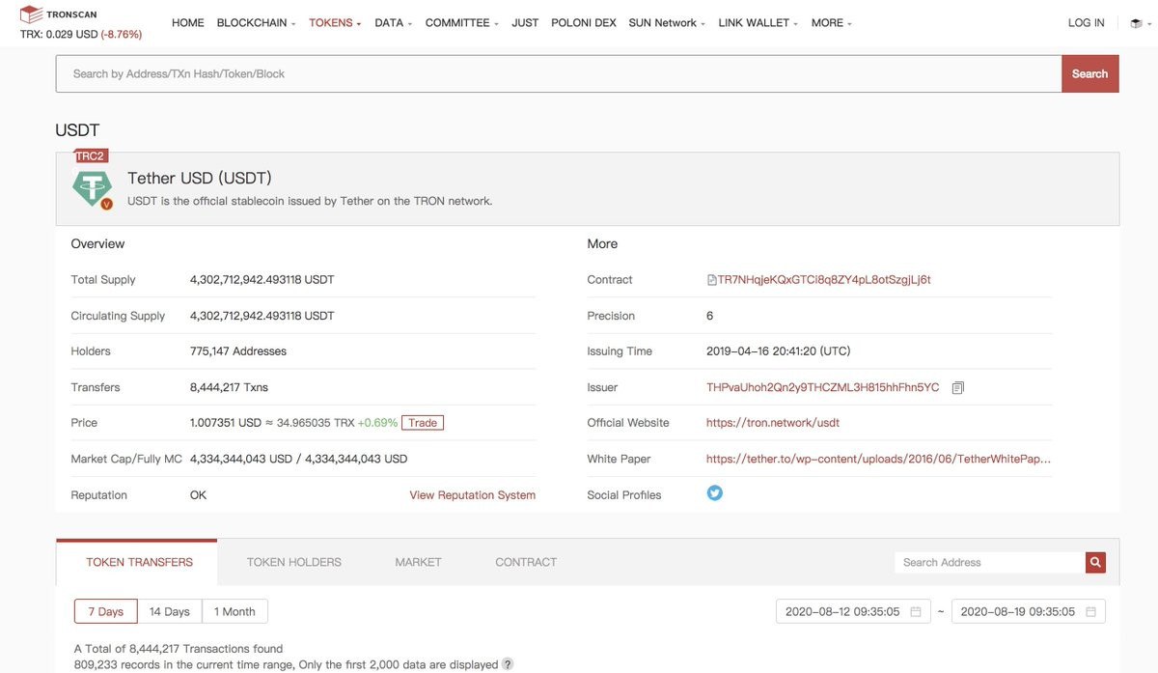Viewport: 1158px width, 673px height.
Task: Switch to CONTRACT tab
Action: click(526, 562)
